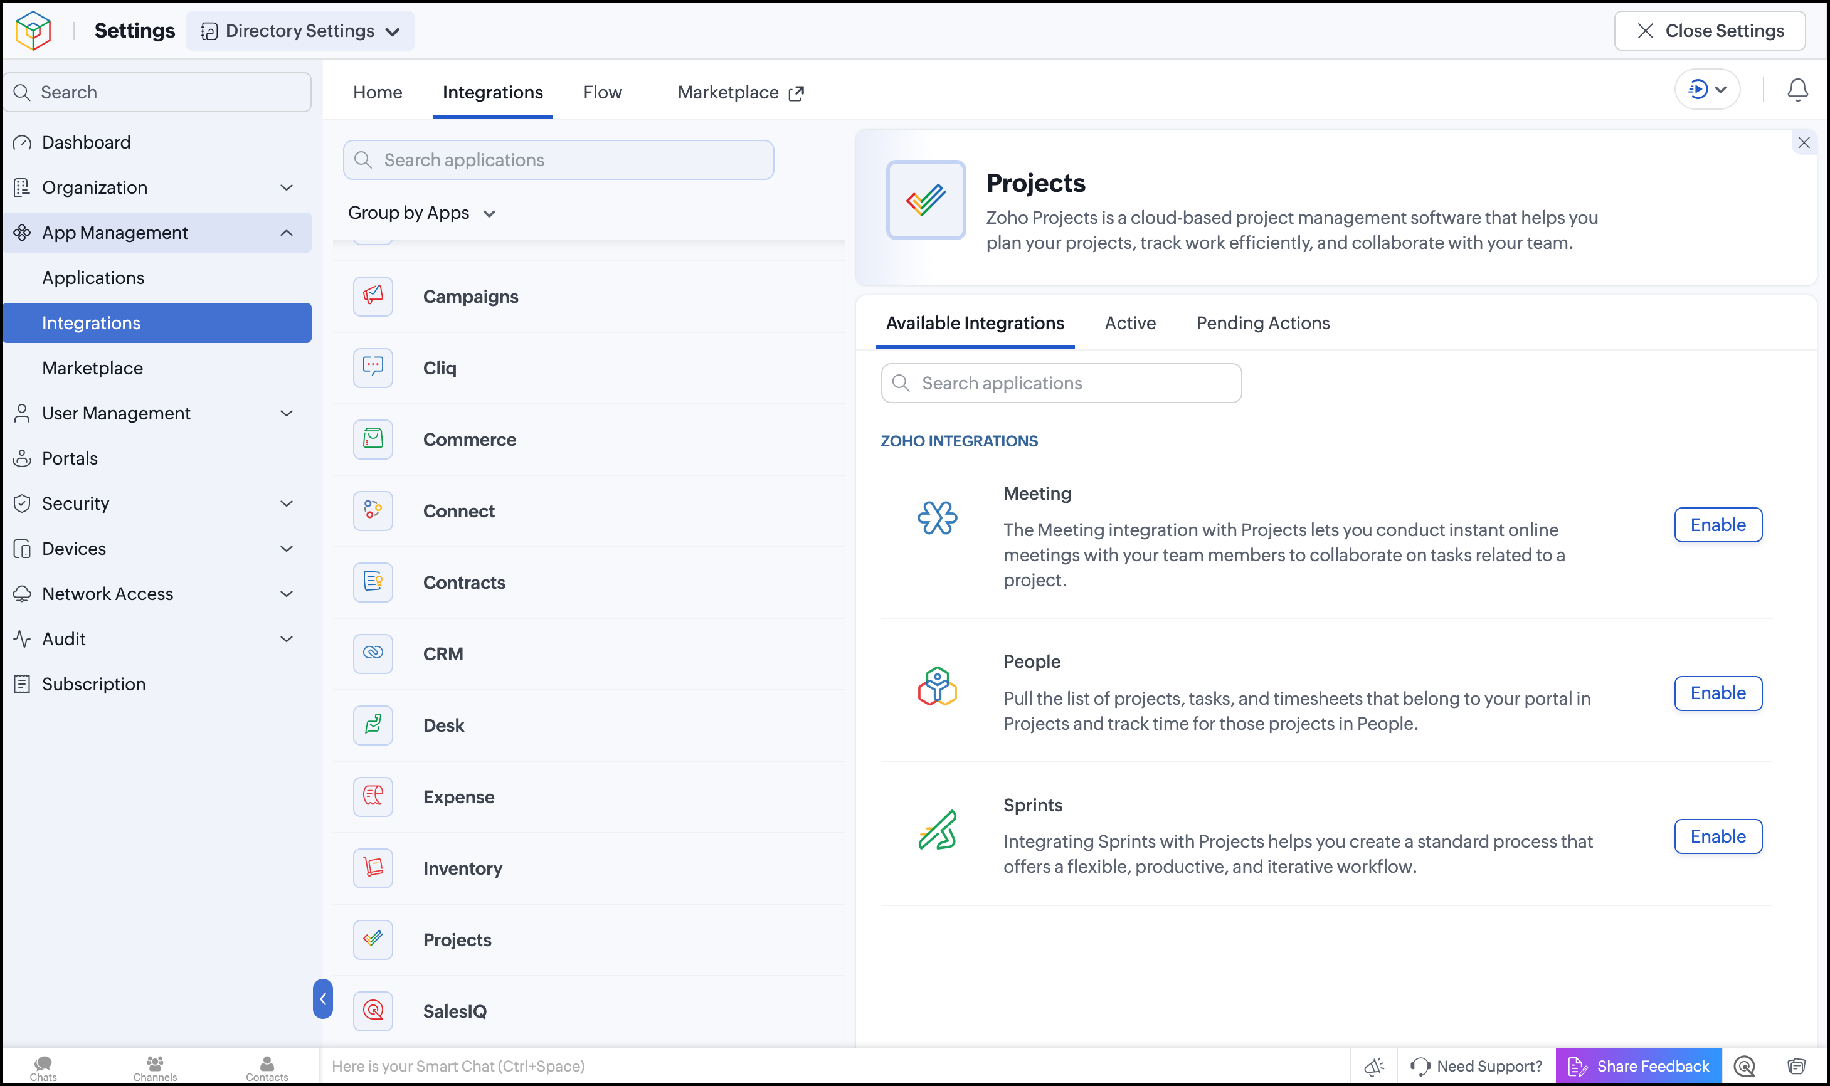This screenshot has height=1086, width=1830.
Task: Open Applications under App Management
Action: coord(157,278)
